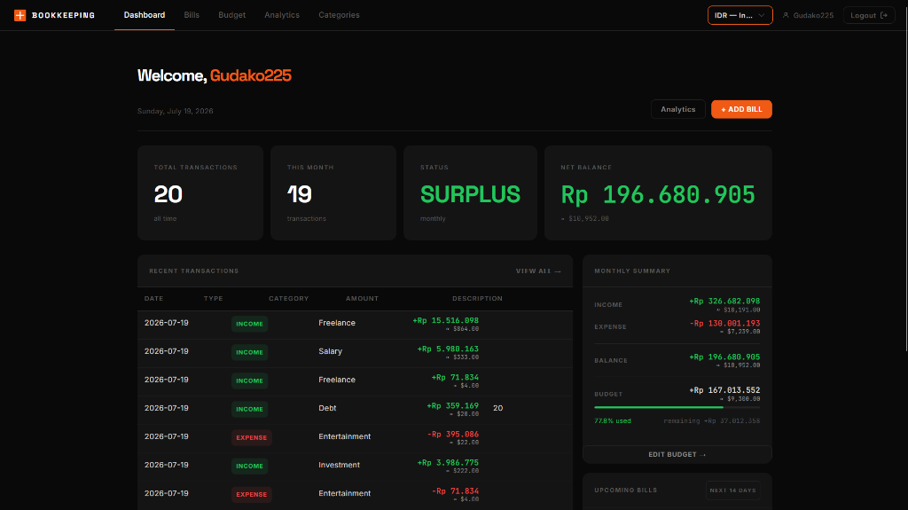The width and height of the screenshot is (908, 510).
Task: Click the Total Transactions card showing 20
Action: click(x=200, y=192)
